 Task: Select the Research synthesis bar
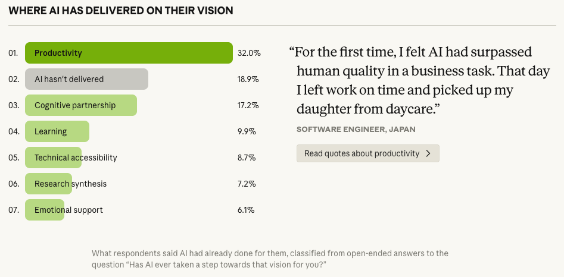point(49,184)
